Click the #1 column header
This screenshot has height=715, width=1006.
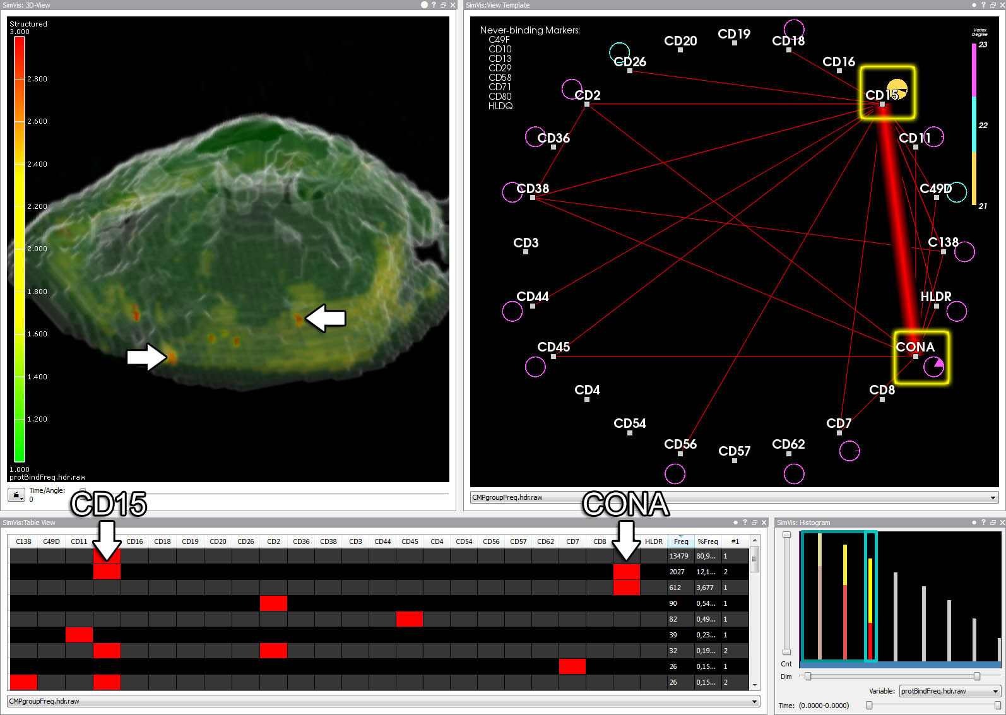tap(735, 541)
